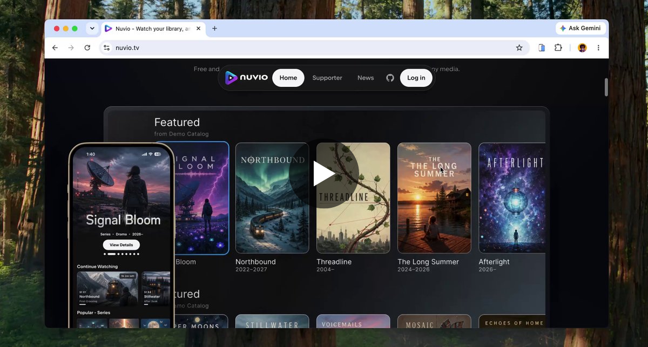The width and height of the screenshot is (648, 347).
Task: Bookmark this page with the star icon
Action: click(x=519, y=47)
